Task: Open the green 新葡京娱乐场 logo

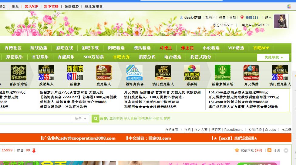Action: [223, 73]
